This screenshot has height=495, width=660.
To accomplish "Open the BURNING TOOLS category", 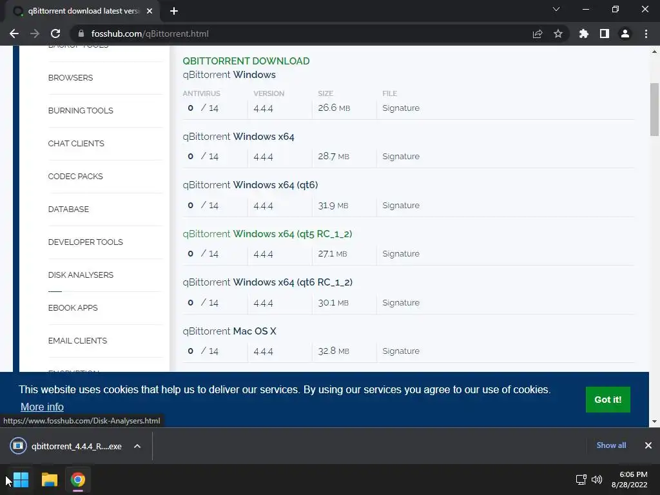I will 81,111.
